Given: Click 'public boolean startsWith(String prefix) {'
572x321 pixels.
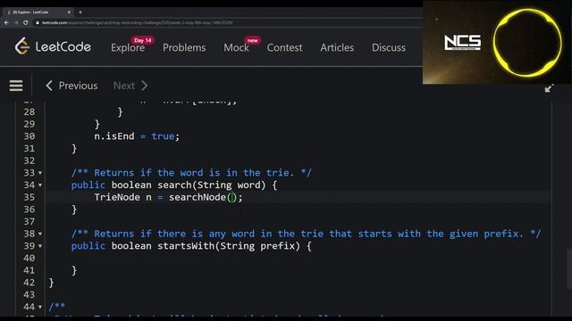Looking at the screenshot, I should [x=191, y=246].
